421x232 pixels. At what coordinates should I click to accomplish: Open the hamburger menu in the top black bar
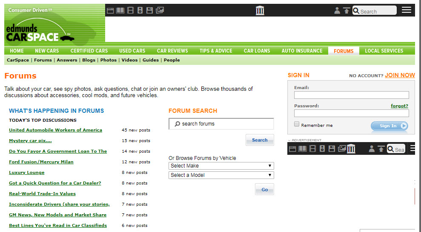pyautogui.click(x=407, y=10)
